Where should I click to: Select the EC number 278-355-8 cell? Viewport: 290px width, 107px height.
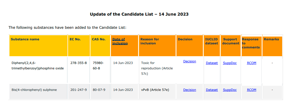coord(79,63)
